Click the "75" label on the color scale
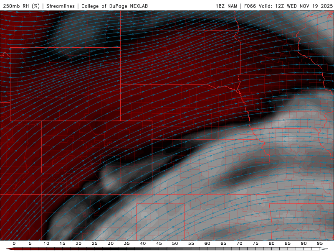The height and width of the screenshot is (251, 334). pyautogui.click(x=256, y=243)
